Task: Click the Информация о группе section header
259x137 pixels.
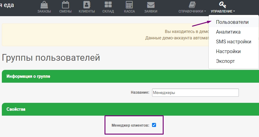Action: coord(29,76)
